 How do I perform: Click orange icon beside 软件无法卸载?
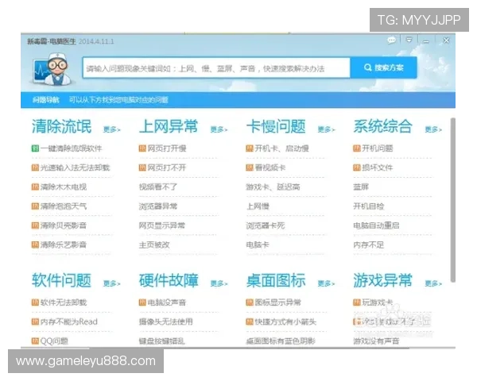[x=35, y=302]
